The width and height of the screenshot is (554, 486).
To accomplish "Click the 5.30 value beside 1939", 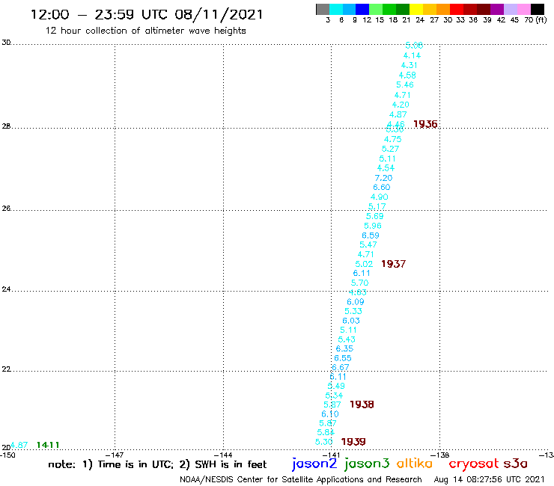I will point(323,442).
